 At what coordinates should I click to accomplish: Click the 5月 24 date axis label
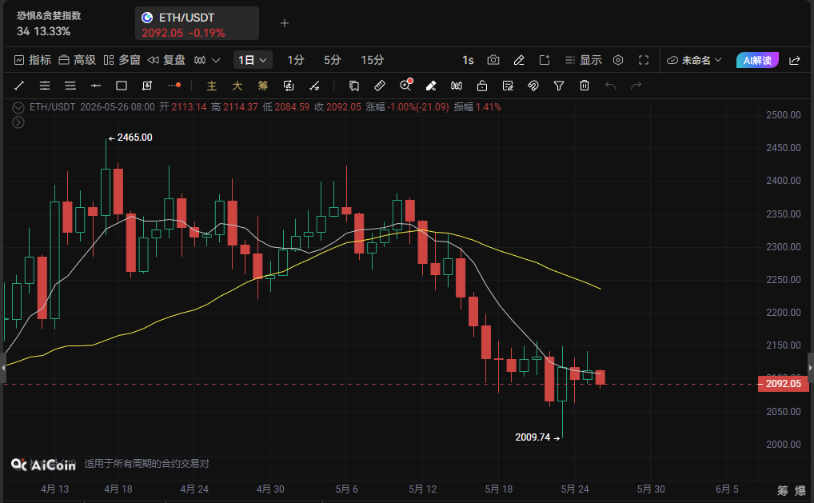[575, 489]
